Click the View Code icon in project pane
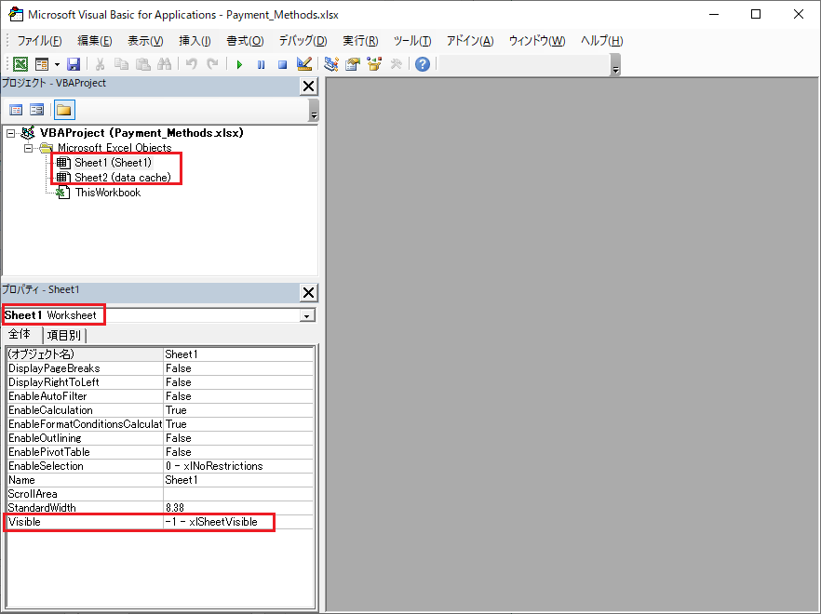Viewport: 821px width, 614px height. tap(16, 110)
